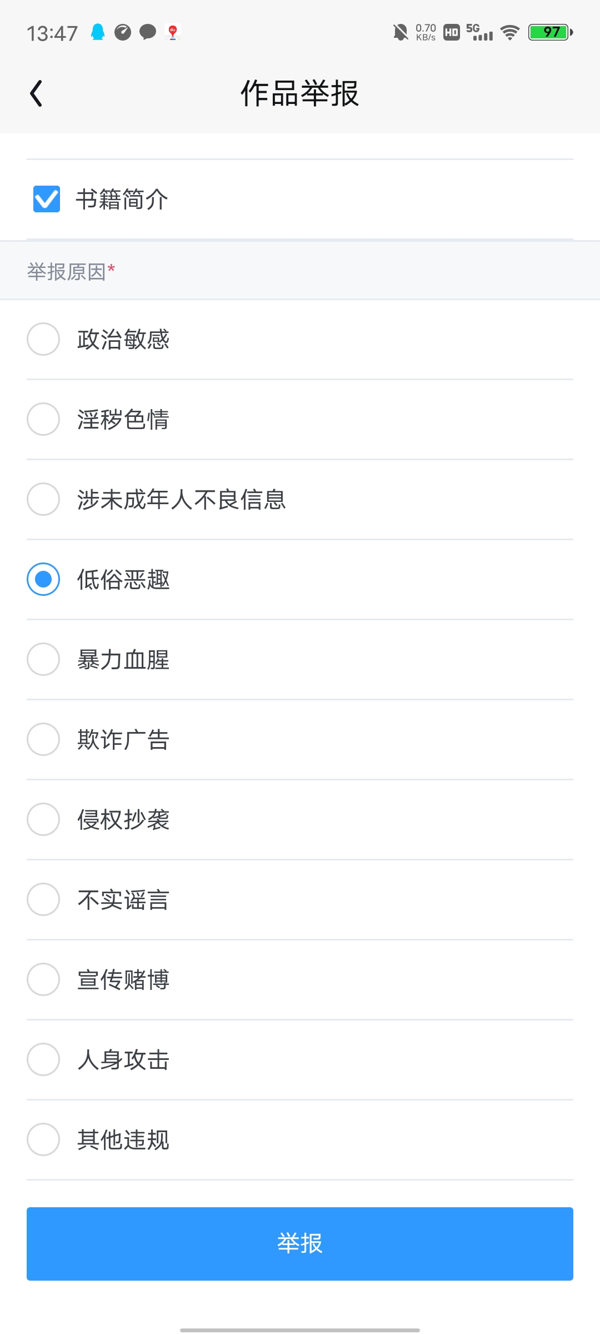This screenshot has width=600, height=1334.
Task: Submit with the blue 举报 button
Action: pyautogui.click(x=300, y=1244)
